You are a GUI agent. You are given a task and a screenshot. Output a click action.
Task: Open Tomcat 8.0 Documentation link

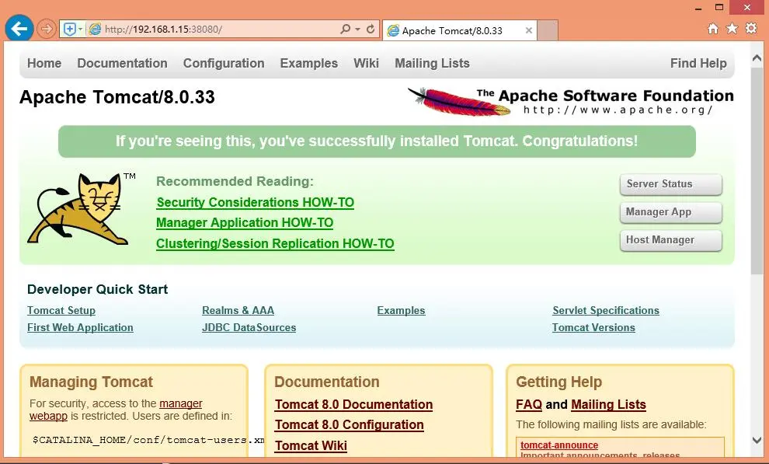click(353, 405)
